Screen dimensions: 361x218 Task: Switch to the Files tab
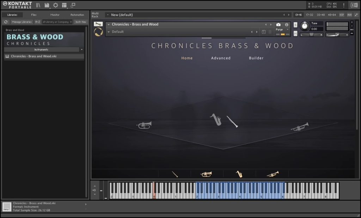pos(34,15)
